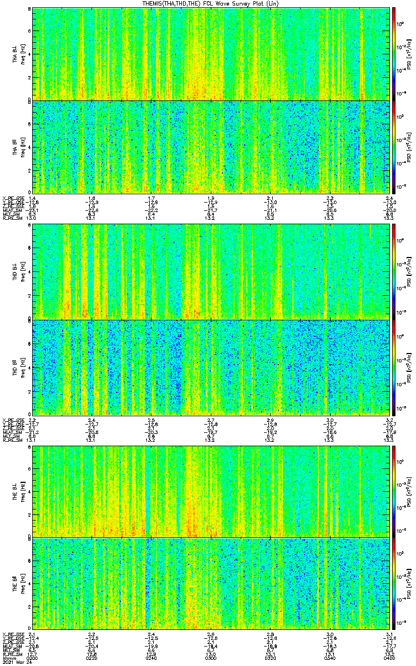416x666 pixels.
Task: Click the THA B-parallel freq [Hz] axis label
Action: 23,146
